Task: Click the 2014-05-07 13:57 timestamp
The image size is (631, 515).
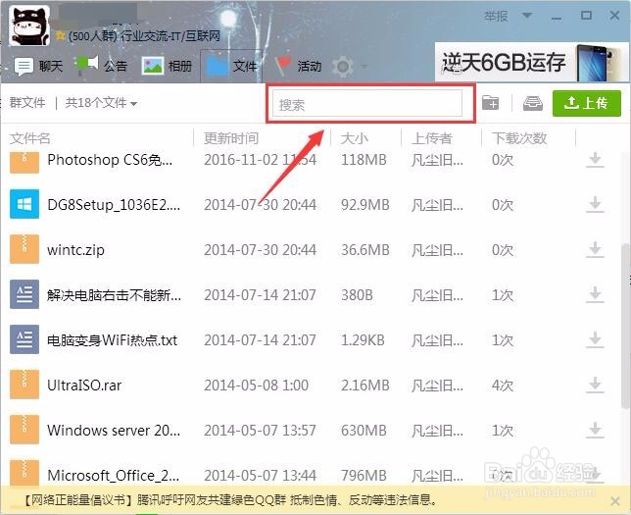Action: coord(260,431)
